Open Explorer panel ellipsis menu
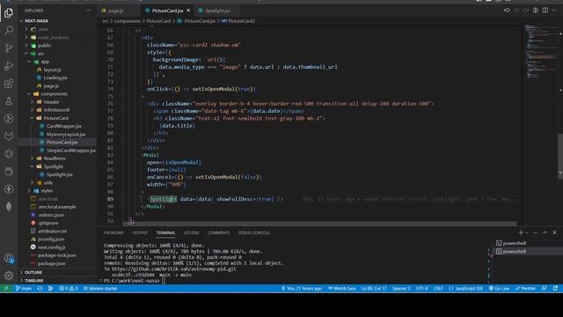This screenshot has width=563, height=317. [88, 11]
